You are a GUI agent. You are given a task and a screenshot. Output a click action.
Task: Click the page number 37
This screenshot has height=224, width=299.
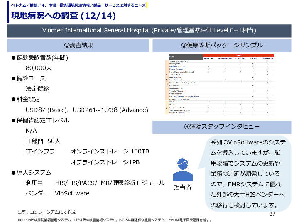point(272,214)
